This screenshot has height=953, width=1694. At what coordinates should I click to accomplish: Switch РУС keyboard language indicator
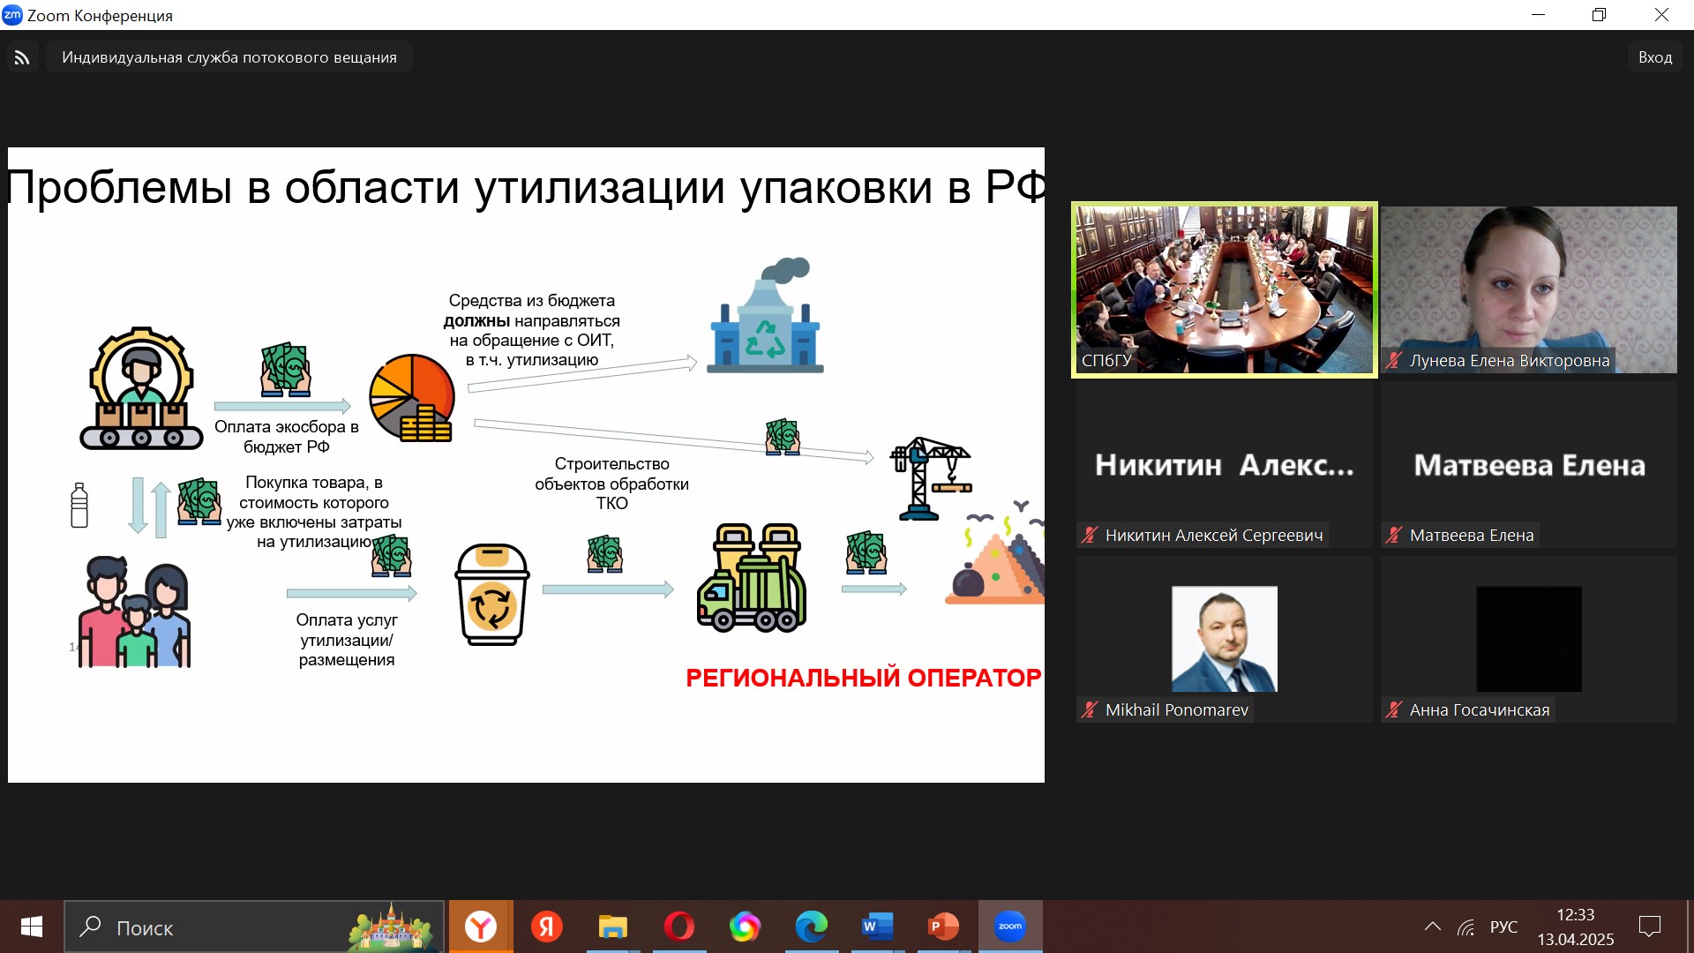click(1503, 927)
